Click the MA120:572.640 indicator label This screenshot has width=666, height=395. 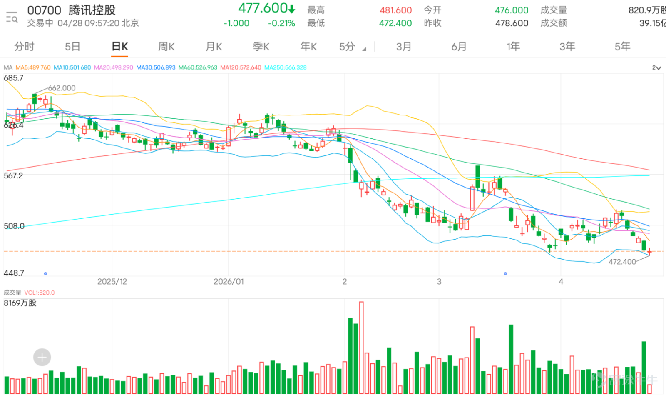coord(241,67)
